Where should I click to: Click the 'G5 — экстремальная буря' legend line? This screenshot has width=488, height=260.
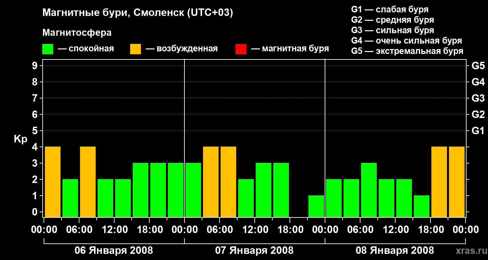(x=407, y=51)
